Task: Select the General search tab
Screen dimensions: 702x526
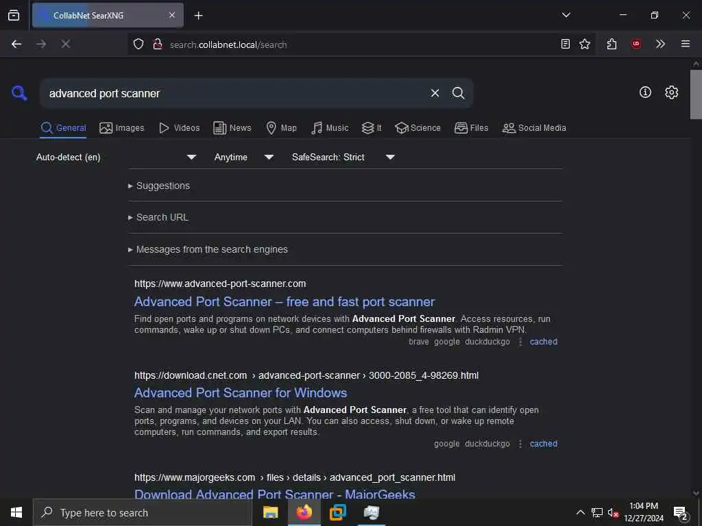Action: coord(63,128)
